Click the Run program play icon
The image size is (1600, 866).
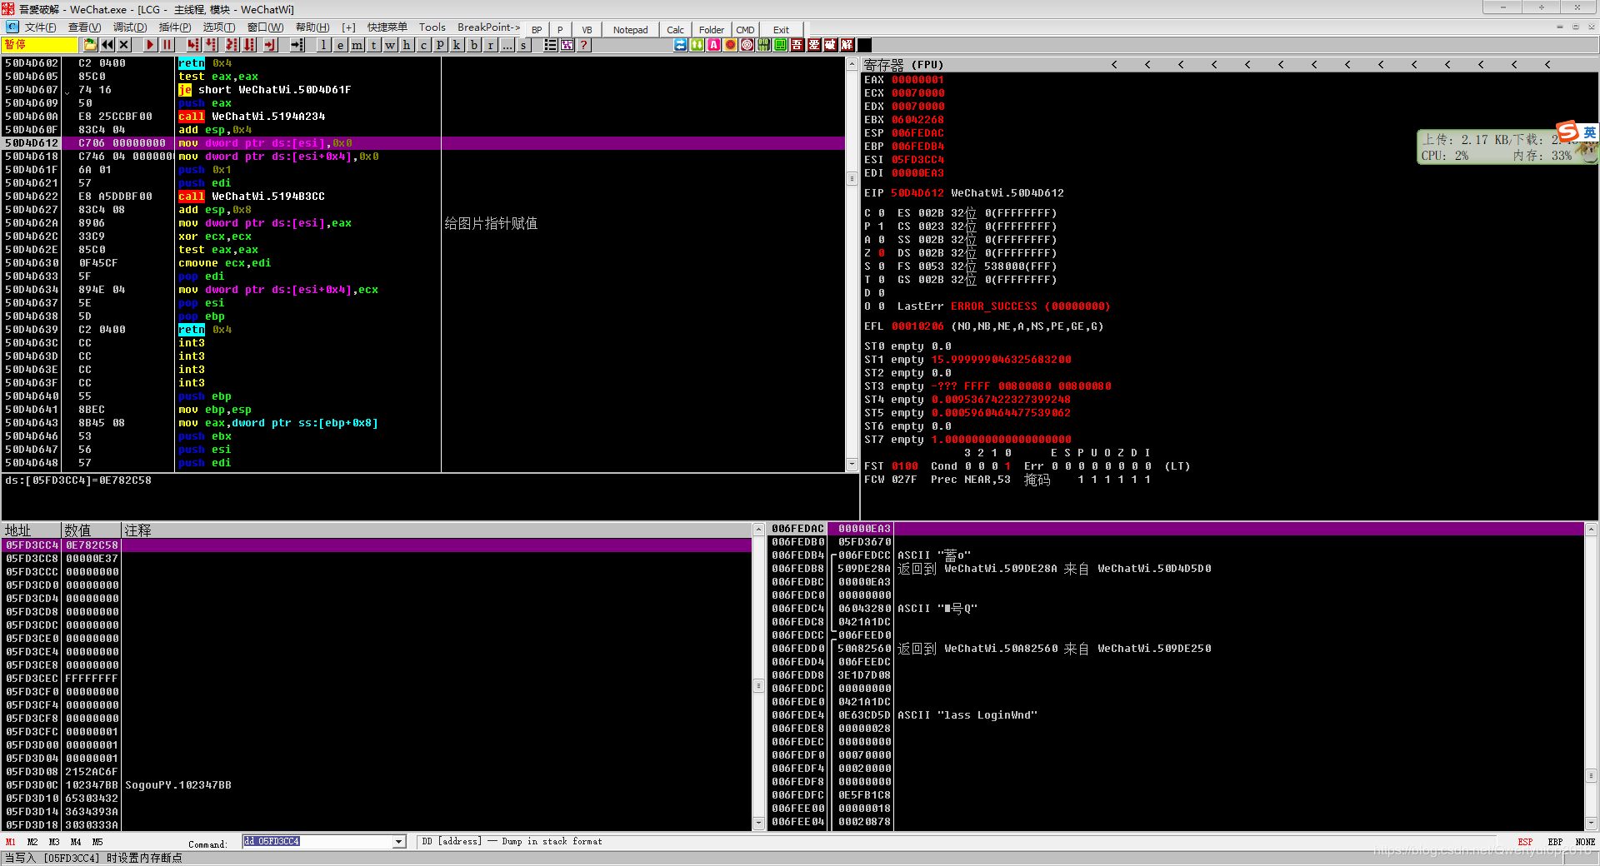(150, 45)
